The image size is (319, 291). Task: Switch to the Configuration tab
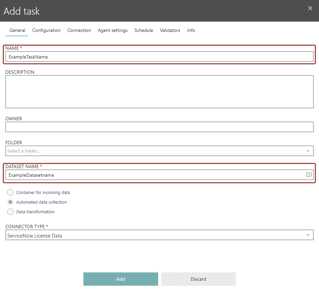pos(46,30)
